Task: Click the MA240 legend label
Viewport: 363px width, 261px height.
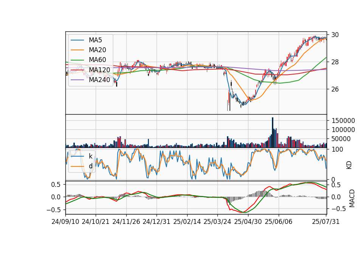Action: pyautogui.click(x=99, y=80)
